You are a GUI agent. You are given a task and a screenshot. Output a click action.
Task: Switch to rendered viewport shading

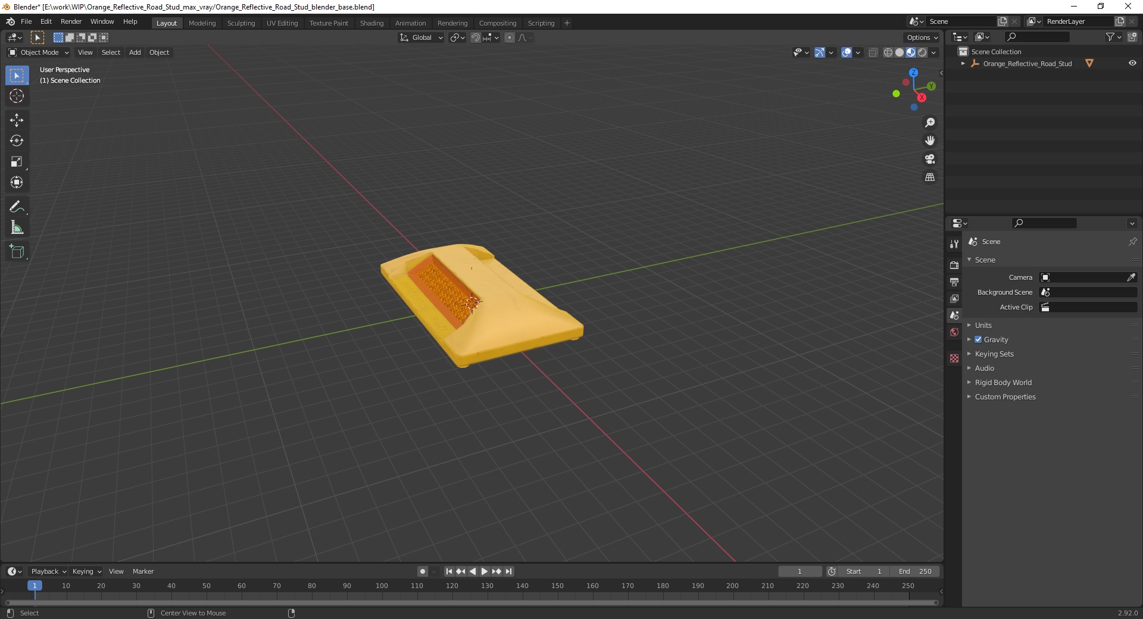pos(922,52)
